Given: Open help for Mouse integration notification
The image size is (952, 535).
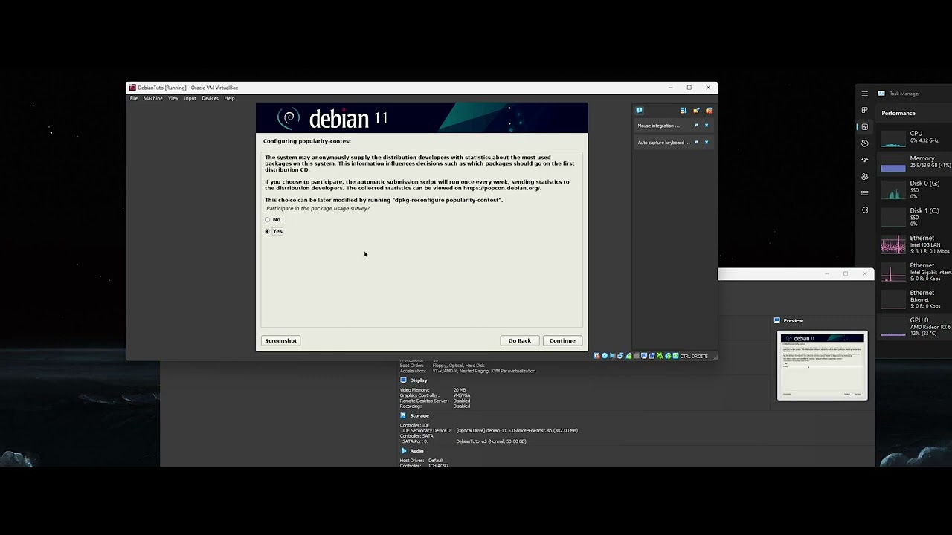Looking at the screenshot, I should [696, 125].
